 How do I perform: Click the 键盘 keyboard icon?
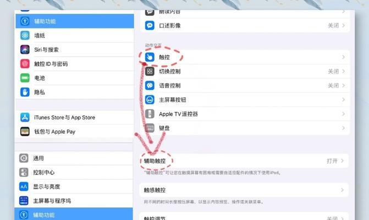tap(150, 128)
